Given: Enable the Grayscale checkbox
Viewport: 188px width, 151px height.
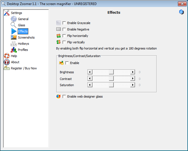Looking at the screenshot, I should [64, 23].
